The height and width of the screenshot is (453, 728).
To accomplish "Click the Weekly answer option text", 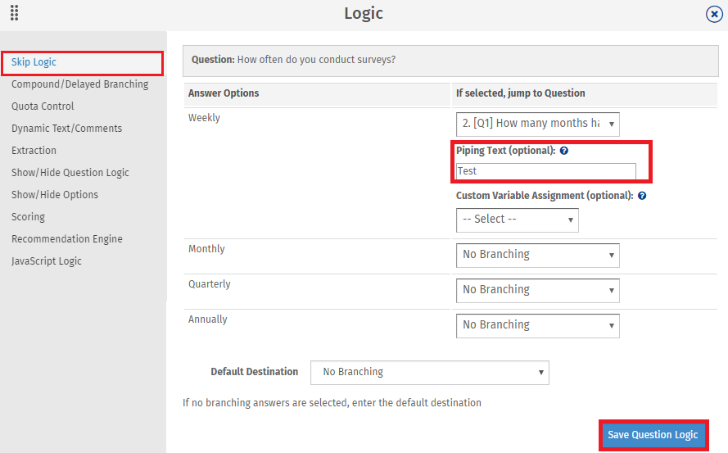I will tap(204, 118).
